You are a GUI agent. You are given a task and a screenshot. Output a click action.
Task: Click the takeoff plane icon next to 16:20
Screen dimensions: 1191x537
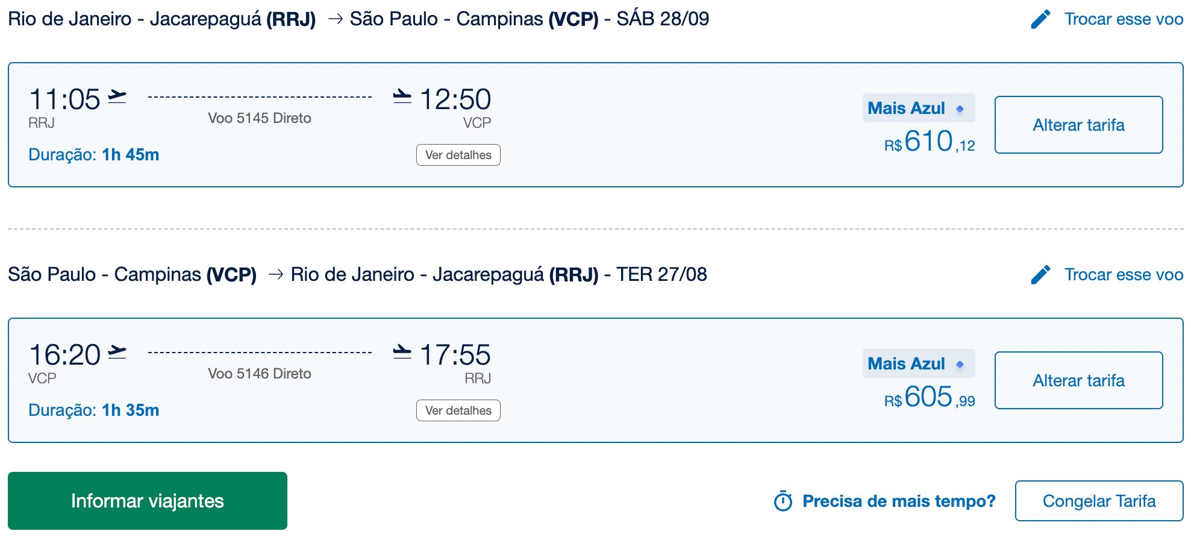coord(117,352)
